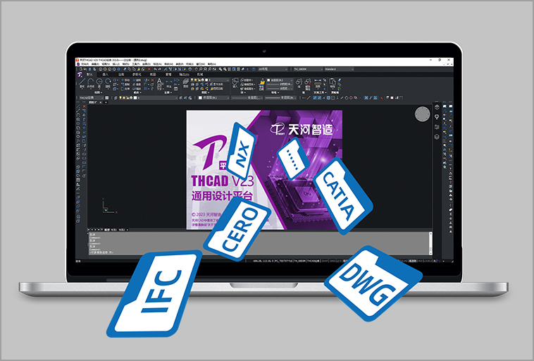
Task: Click the sliders icon on right navigation bar
Action: [437, 127]
